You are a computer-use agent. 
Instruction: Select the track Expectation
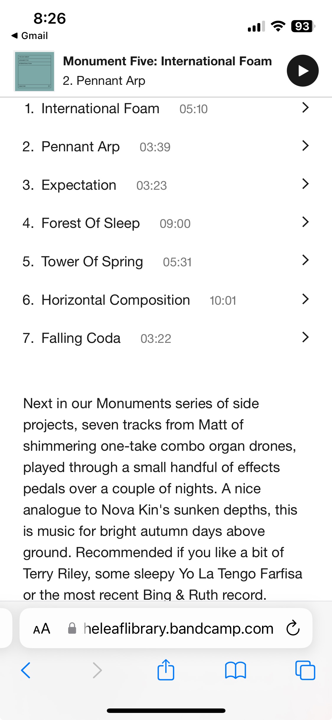click(79, 185)
